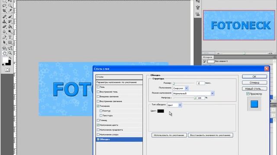Enable the Тень checkbox
Screen dimensions: 277x155
tap(98, 87)
